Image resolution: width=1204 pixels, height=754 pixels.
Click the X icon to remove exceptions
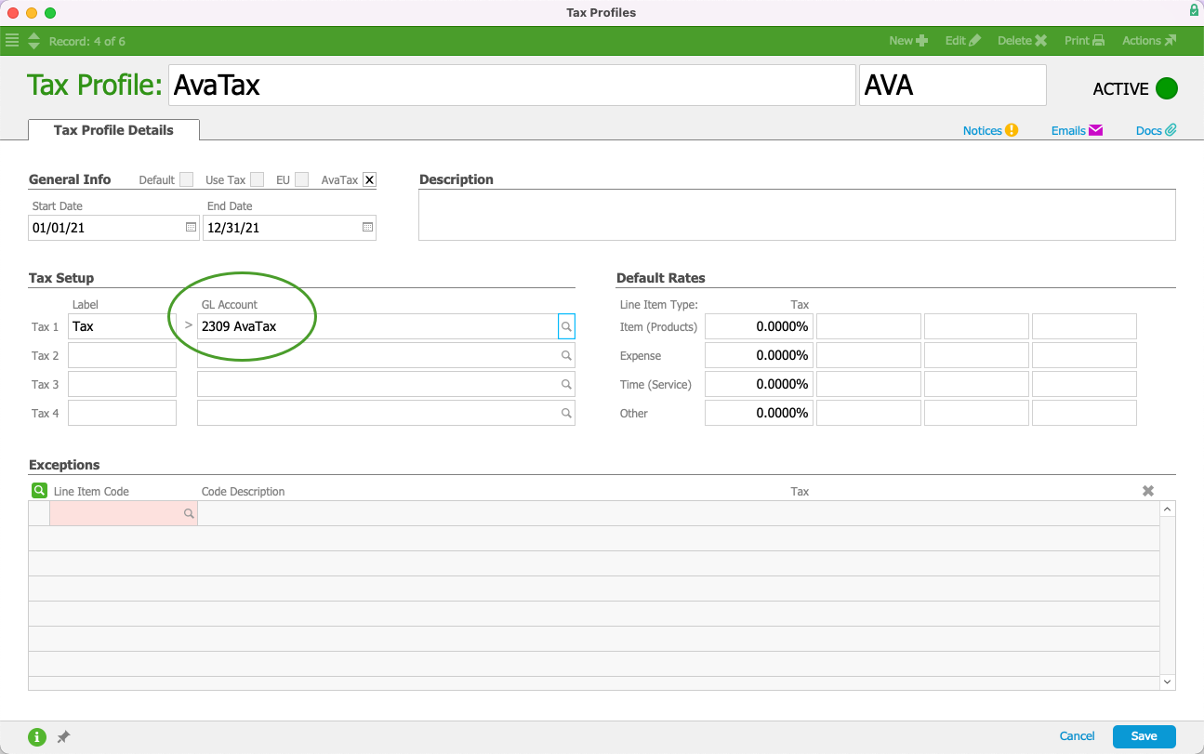1148,491
